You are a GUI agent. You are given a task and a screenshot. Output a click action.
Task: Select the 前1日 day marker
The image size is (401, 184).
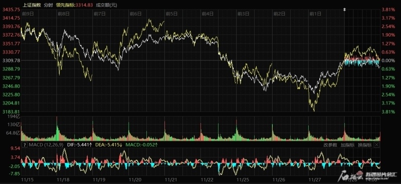point(315,14)
